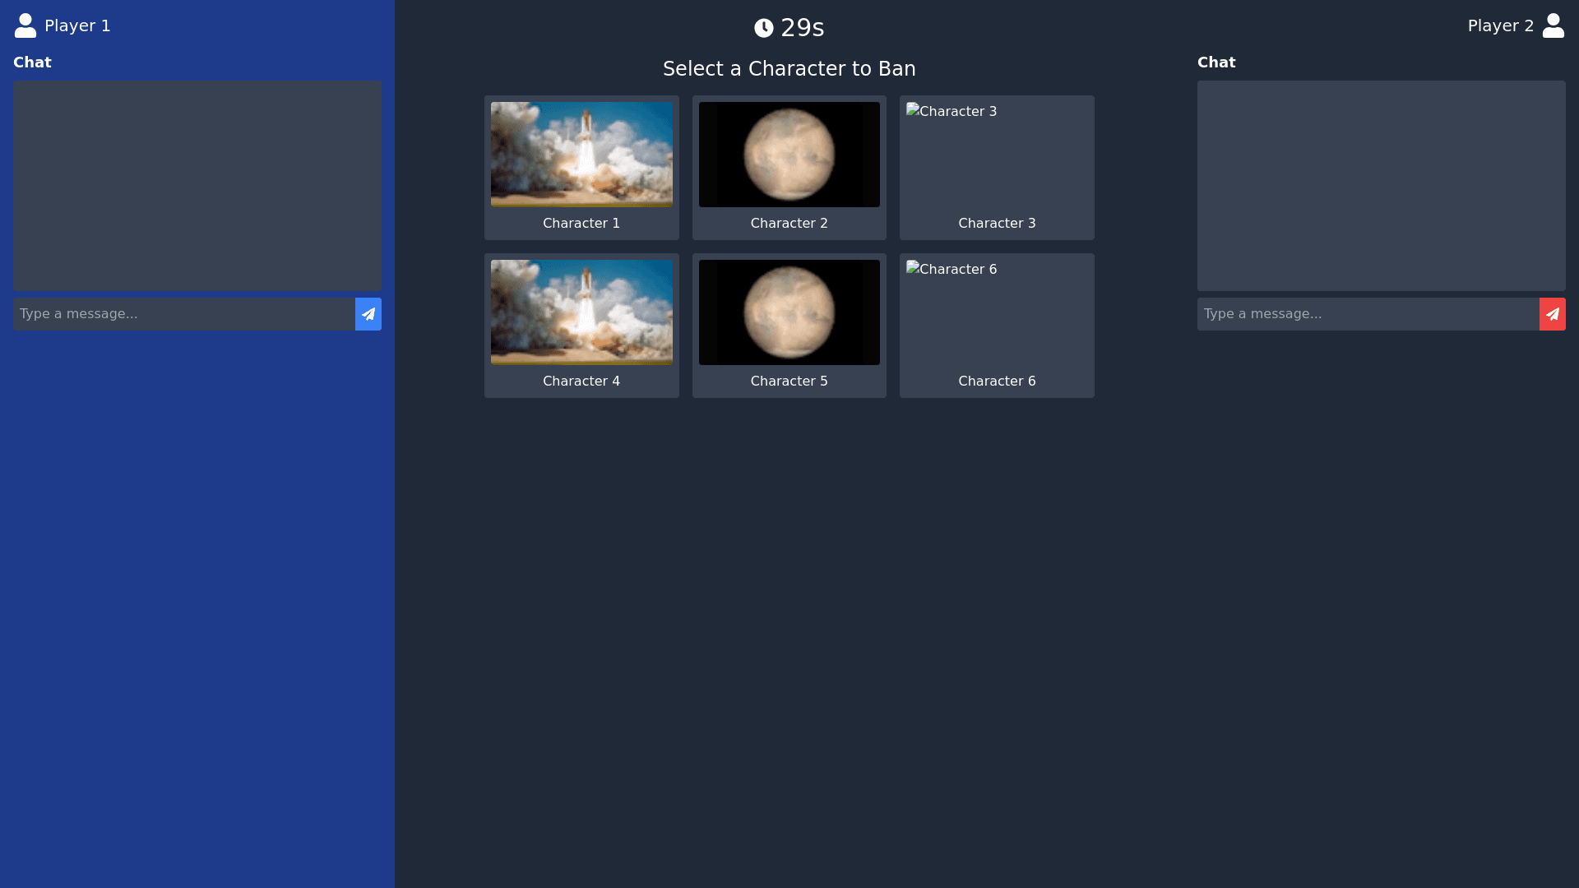Focus Player 1's message input field
The image size is (1579, 888).
tap(183, 314)
